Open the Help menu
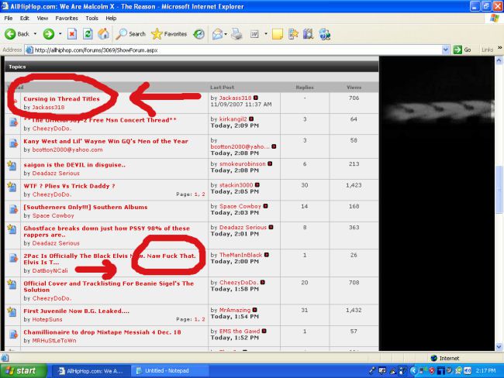Viewport: 504px width, 378px height. tap(111, 19)
